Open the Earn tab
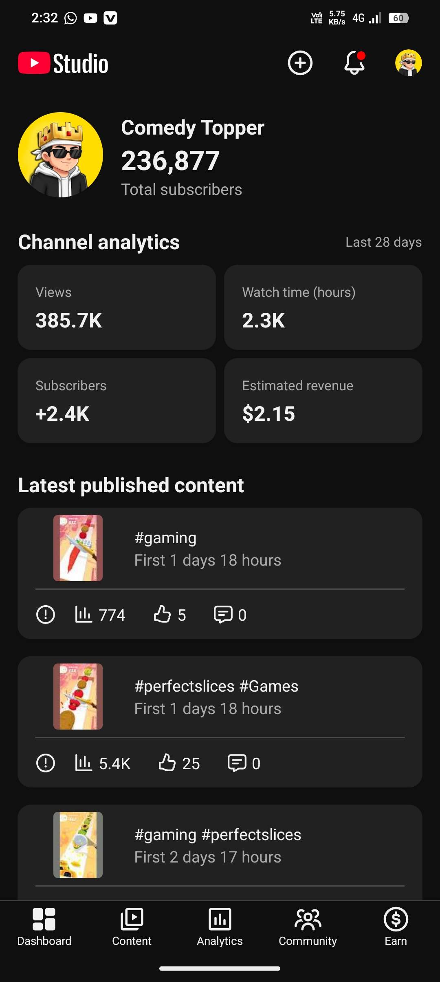 click(396, 927)
